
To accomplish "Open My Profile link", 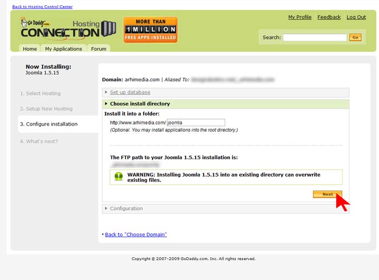I will (x=300, y=17).
